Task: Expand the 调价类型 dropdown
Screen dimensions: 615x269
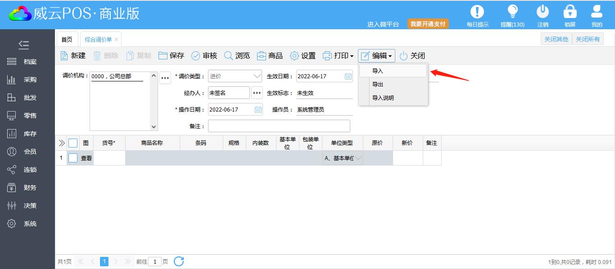Action: [x=257, y=76]
